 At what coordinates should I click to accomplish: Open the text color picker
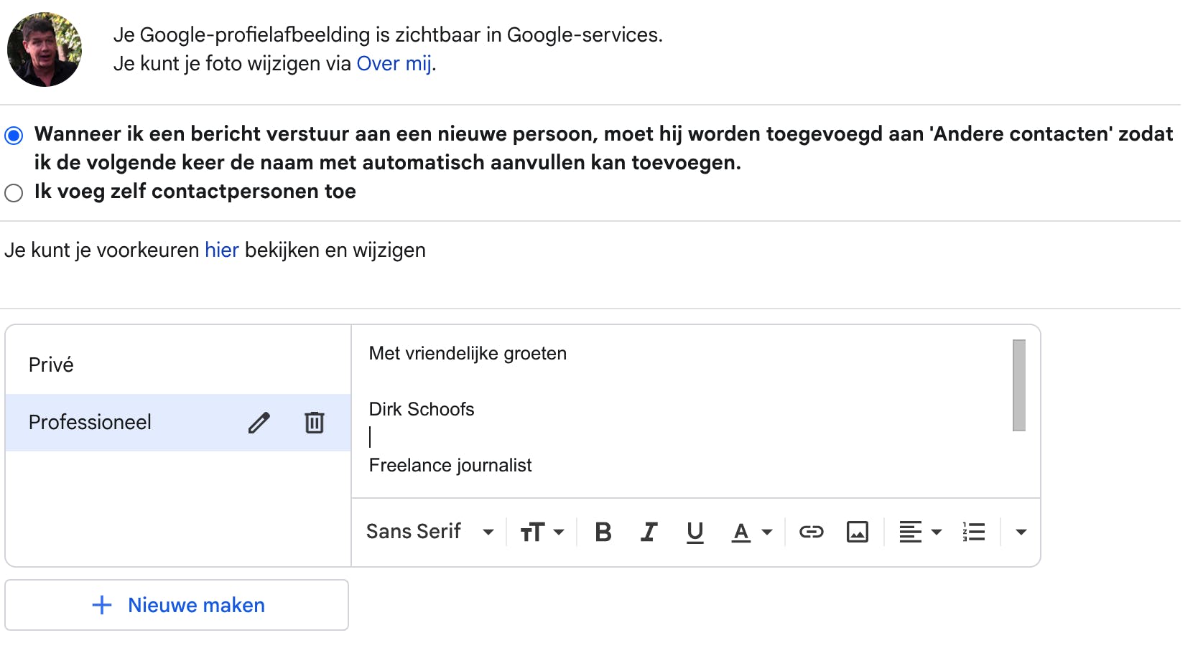[751, 532]
